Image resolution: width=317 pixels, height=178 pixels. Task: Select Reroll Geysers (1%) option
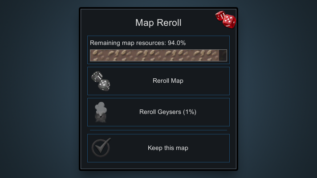pos(158,112)
